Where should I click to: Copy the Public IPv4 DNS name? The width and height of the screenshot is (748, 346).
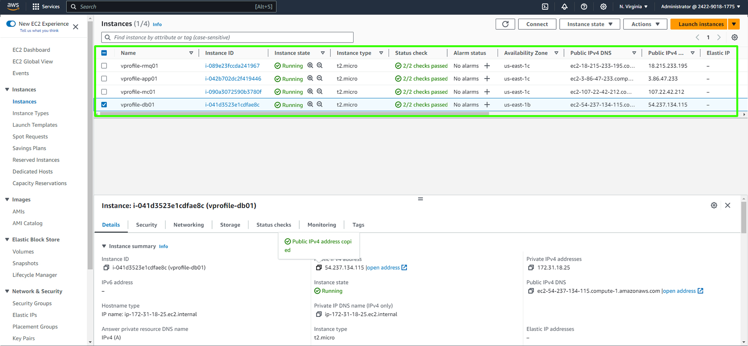(531, 291)
